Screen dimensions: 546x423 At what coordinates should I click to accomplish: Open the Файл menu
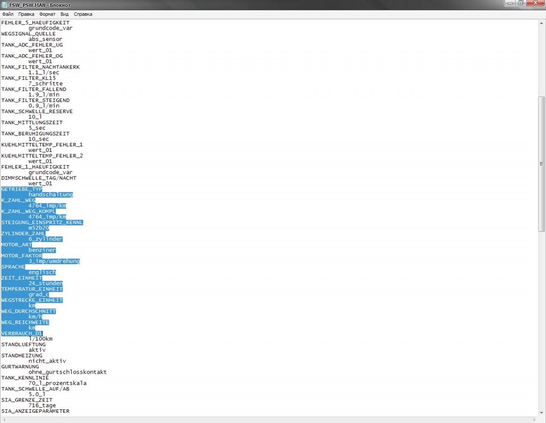coord(7,14)
